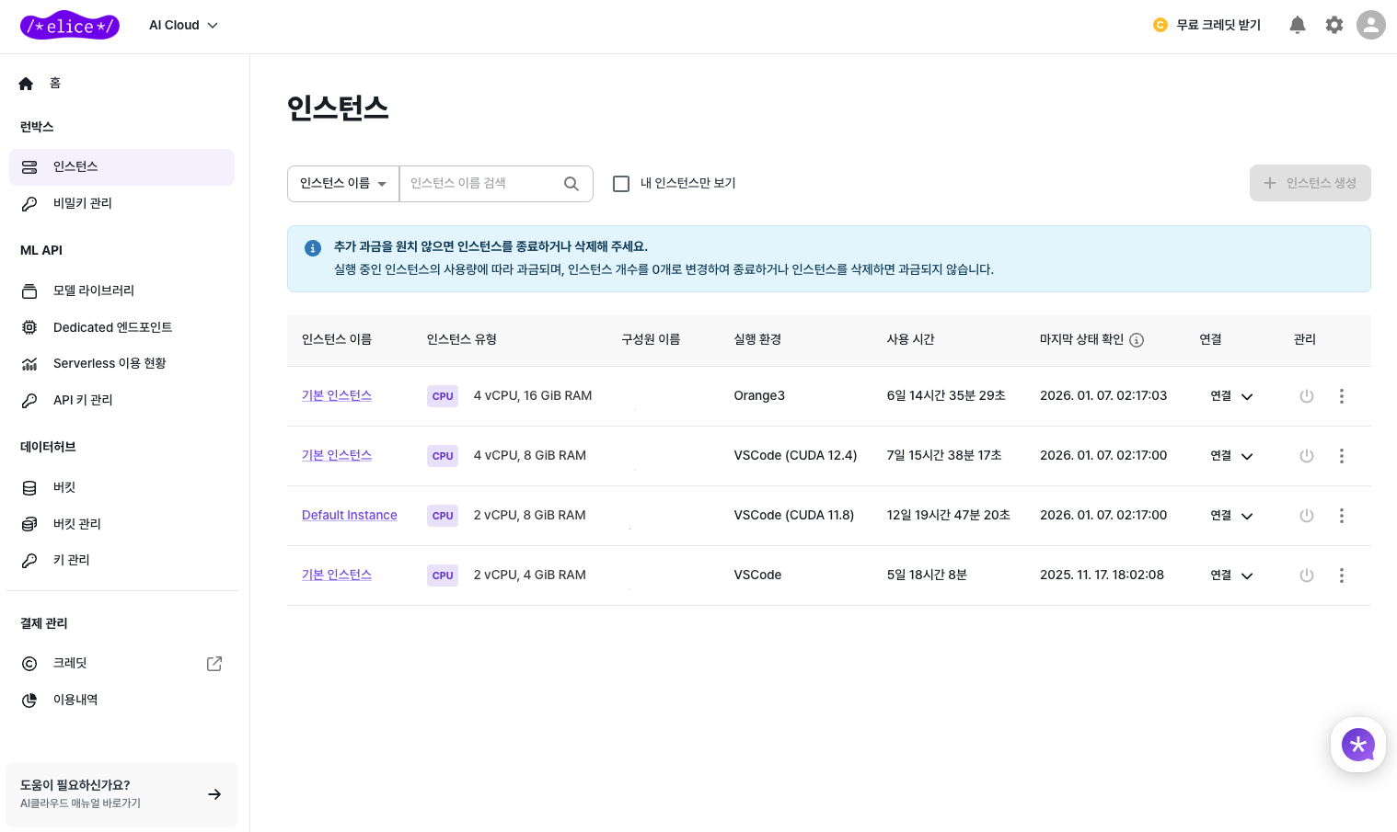Image resolution: width=1397 pixels, height=832 pixels.
Task: Navigate to 홈 in the sidebar
Action: (55, 83)
